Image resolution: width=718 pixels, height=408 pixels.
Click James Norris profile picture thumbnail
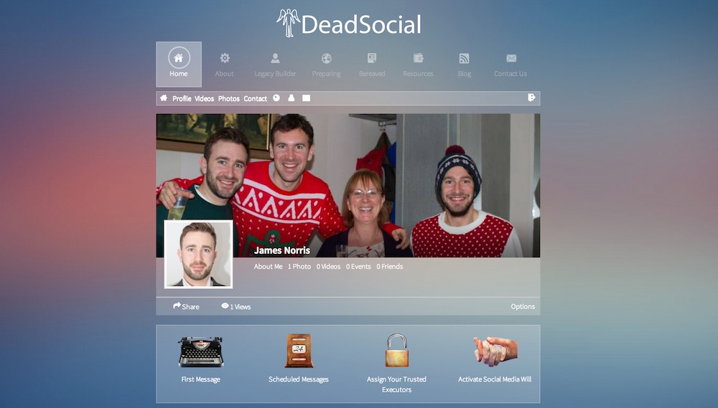198,255
